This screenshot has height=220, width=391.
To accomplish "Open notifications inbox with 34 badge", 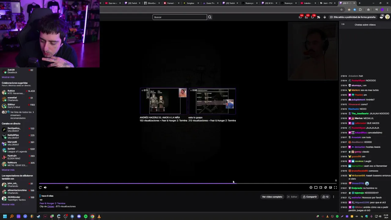I will coord(300,17).
